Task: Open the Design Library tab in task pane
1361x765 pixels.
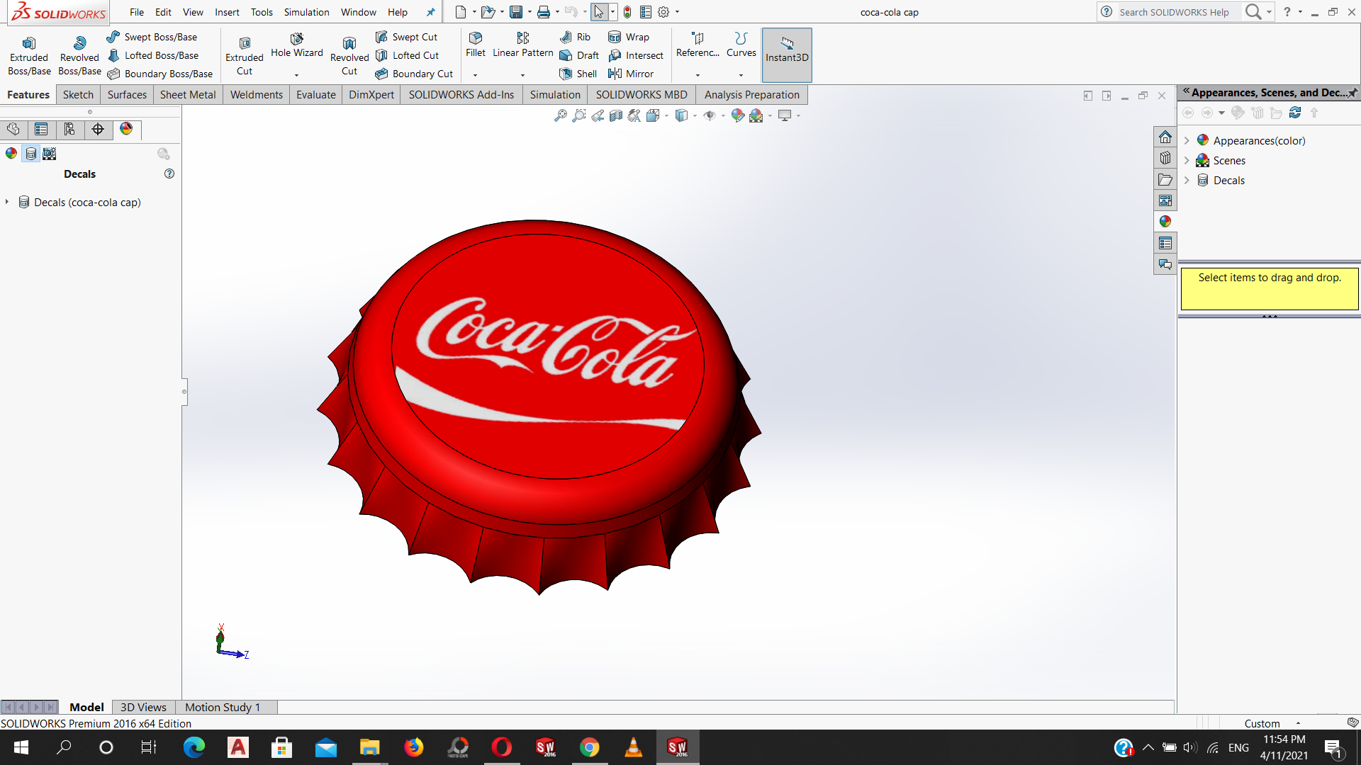Action: (1165, 158)
